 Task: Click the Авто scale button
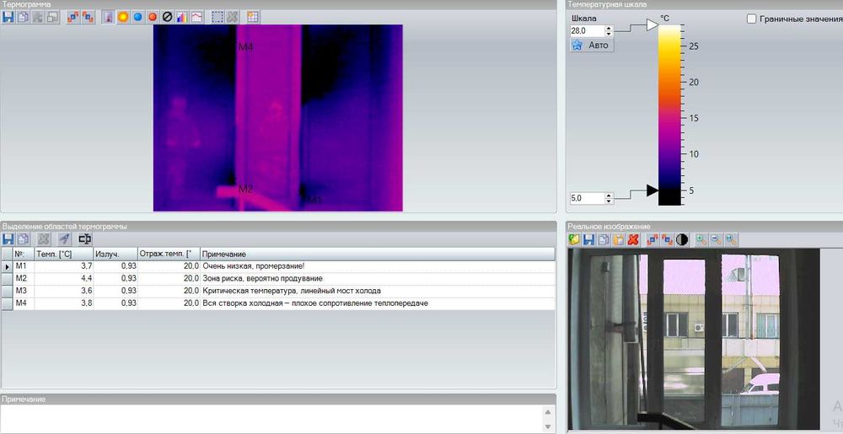tap(592, 46)
